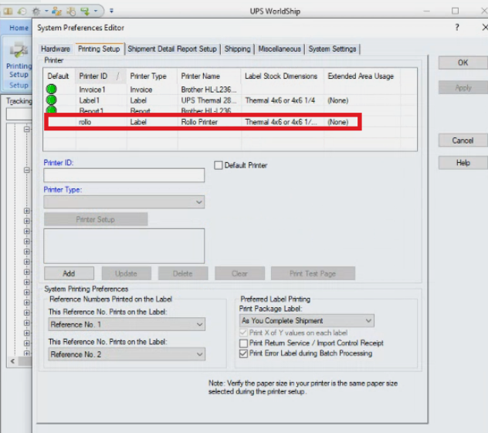Click the package with clock toolbar icon
The height and width of the screenshot is (433, 488).
71,12
